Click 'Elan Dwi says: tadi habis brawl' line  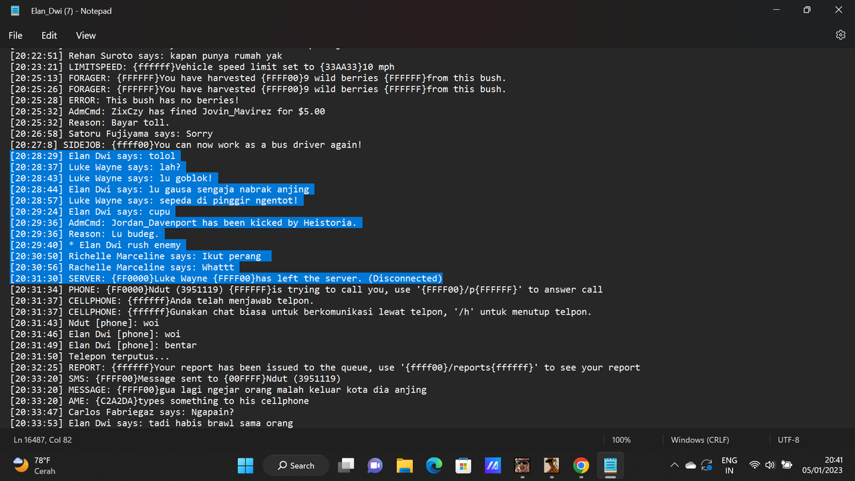pos(152,423)
